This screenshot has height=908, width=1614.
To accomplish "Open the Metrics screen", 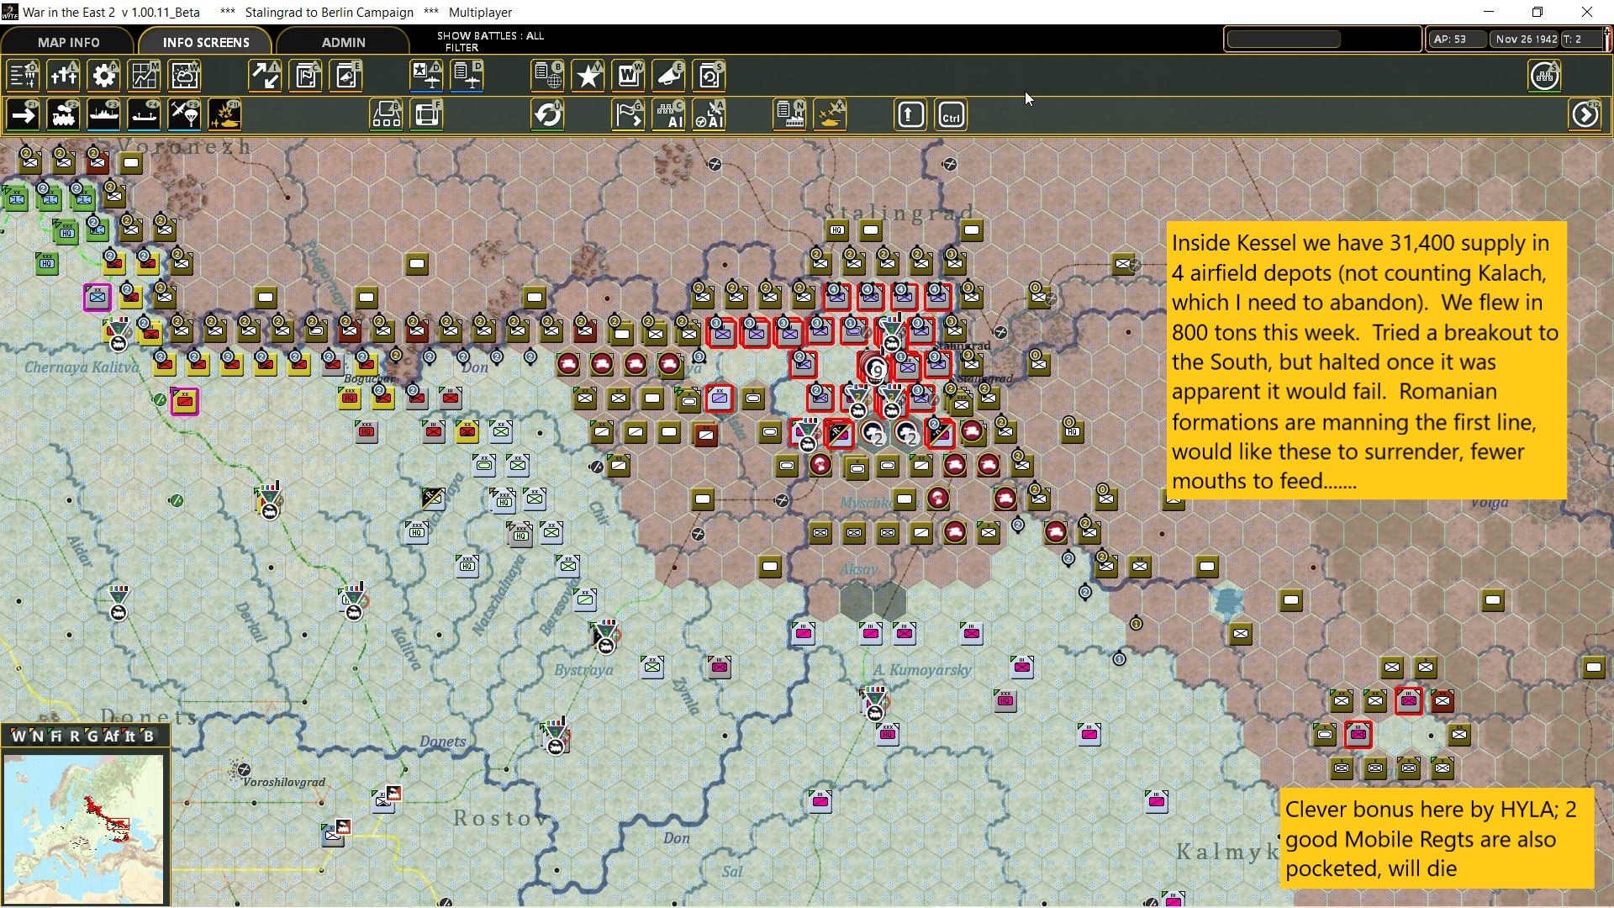I will coord(144,76).
